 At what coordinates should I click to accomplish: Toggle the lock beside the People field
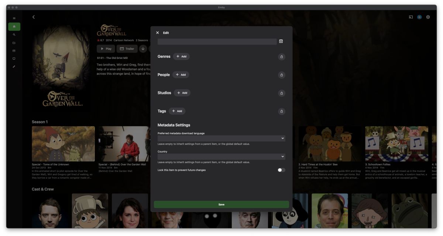click(x=281, y=75)
